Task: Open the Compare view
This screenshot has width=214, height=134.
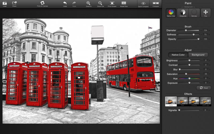Action: tap(155, 4)
